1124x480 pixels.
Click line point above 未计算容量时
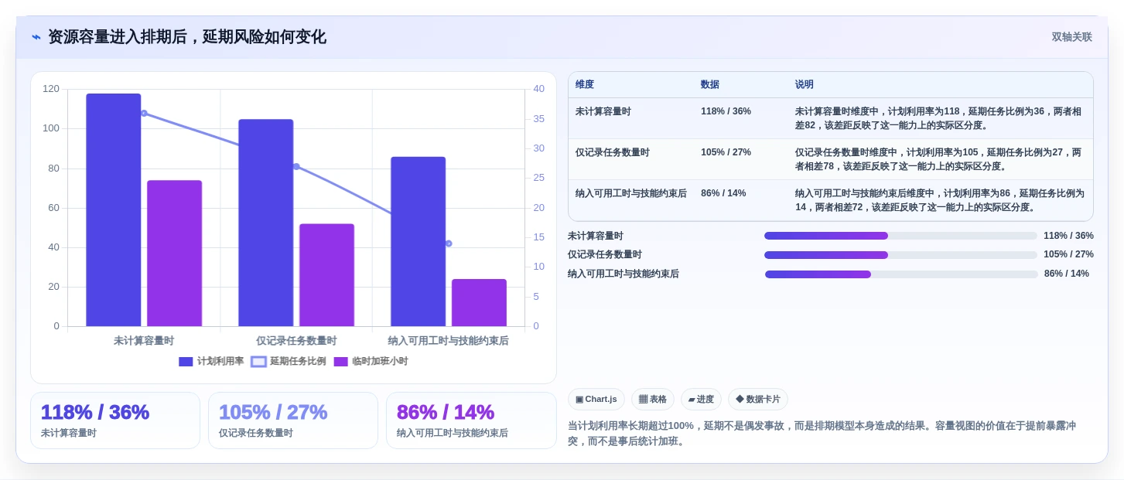click(x=144, y=114)
